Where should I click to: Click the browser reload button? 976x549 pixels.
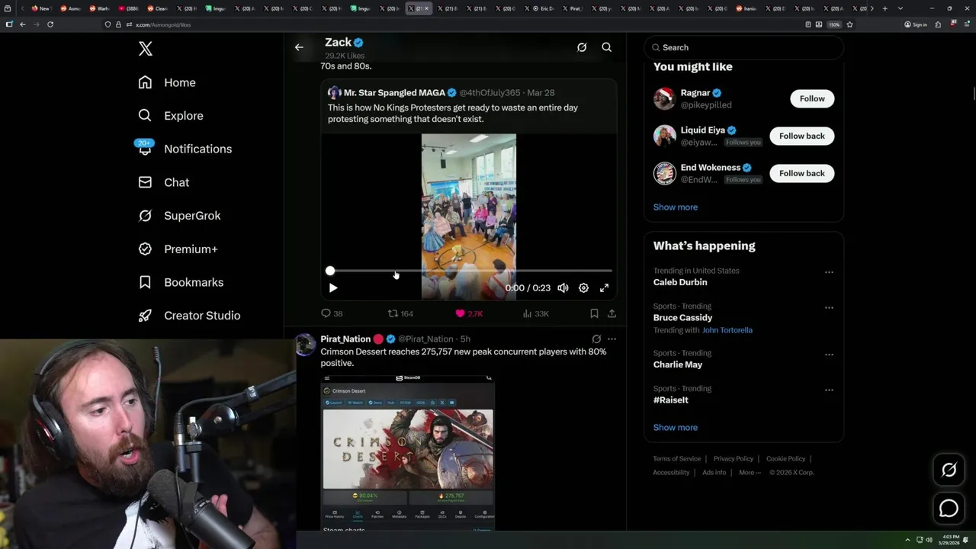pos(50,24)
